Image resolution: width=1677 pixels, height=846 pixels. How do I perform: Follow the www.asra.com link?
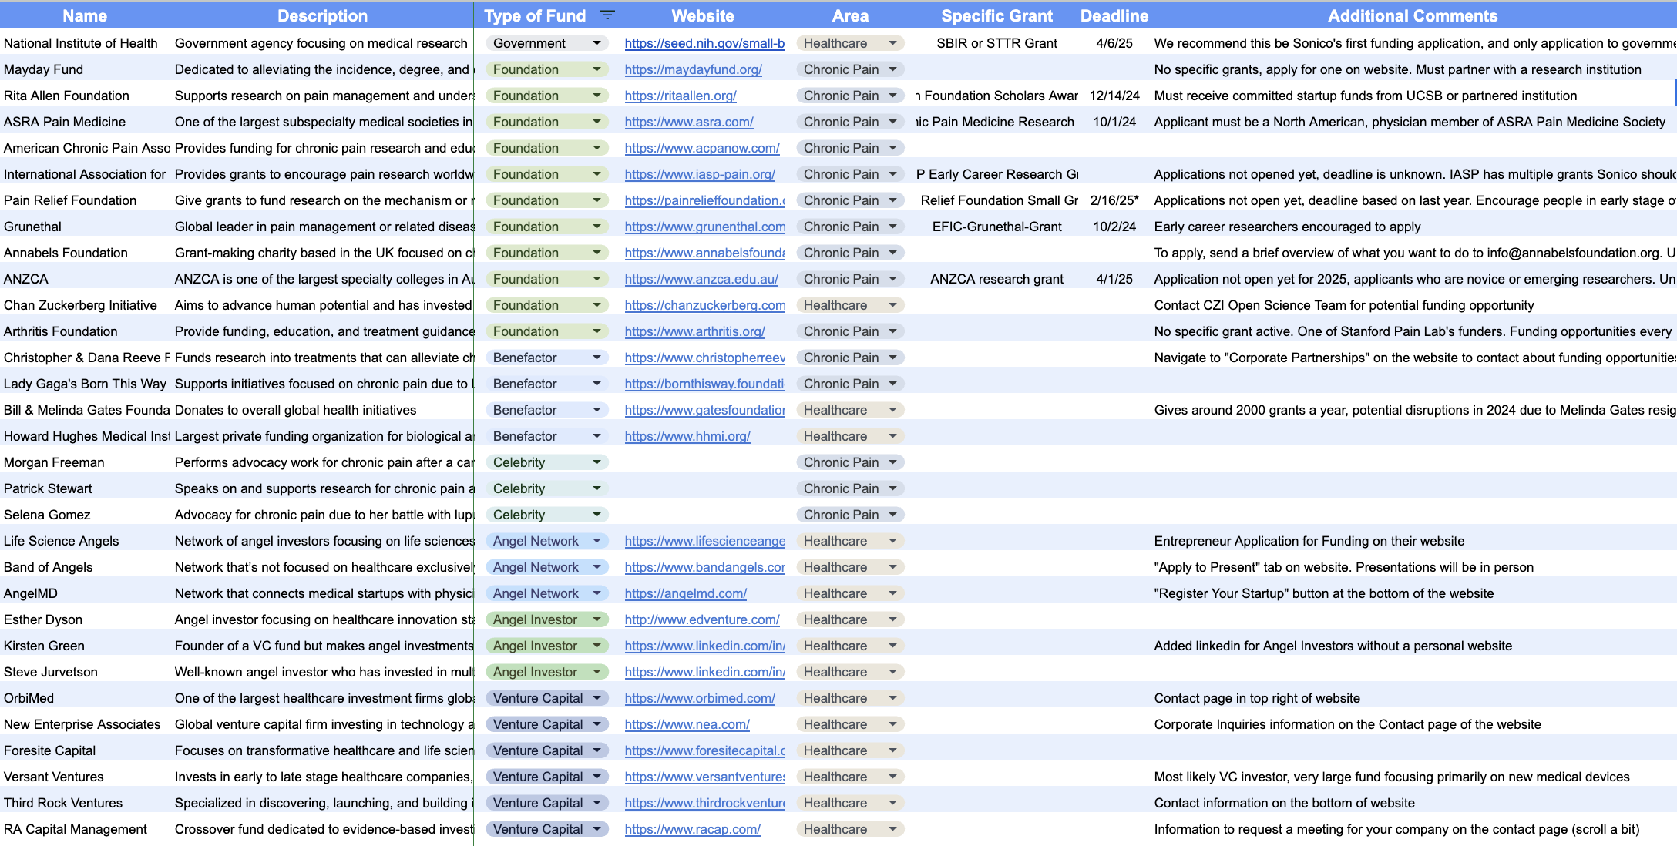point(689,122)
